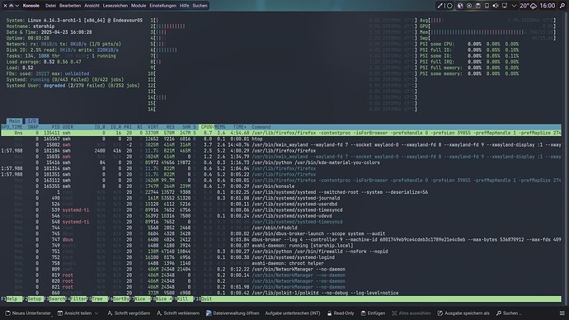Click Dateiverwaltung öffnen

pyautogui.click(x=233, y=313)
